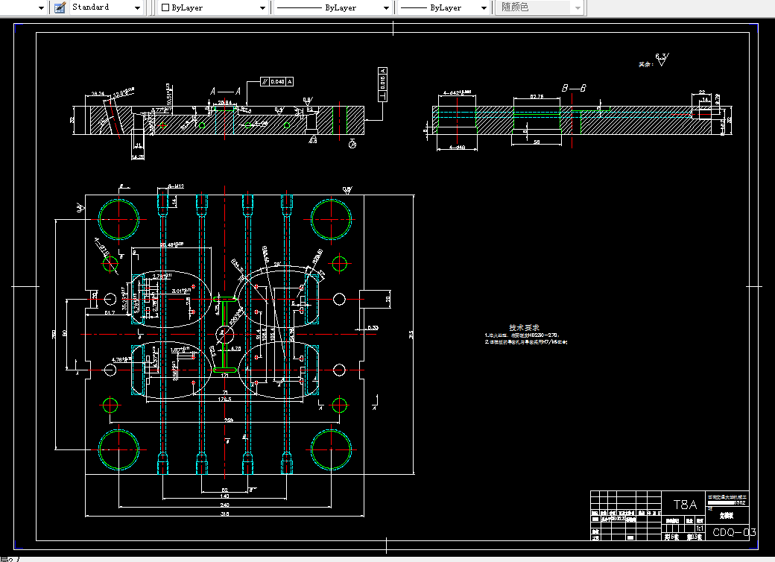Viewport: 775px width, 562px height.
Task: Expand the dropdown arrow left of table style icon
Action: click(x=42, y=8)
